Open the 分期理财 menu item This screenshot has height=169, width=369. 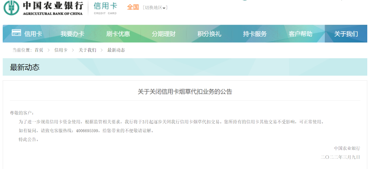164,34
